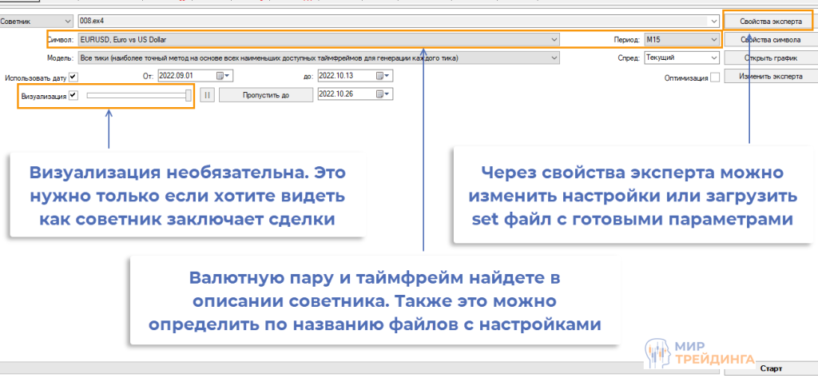Open calendar for the 'От' start date
The width and height of the screenshot is (818, 378).
pyautogui.click(x=227, y=76)
